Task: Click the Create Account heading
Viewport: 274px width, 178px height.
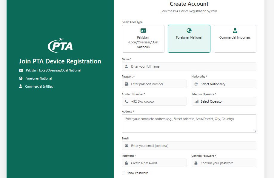Action: (189, 4)
